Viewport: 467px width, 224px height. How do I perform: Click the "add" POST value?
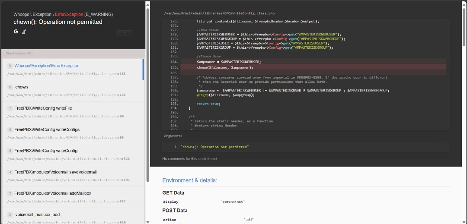click(248, 220)
